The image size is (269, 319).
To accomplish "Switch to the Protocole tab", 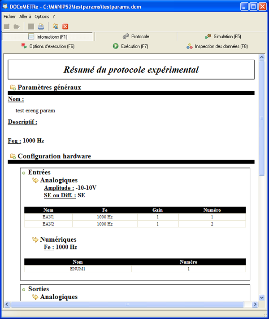I will point(136,36).
